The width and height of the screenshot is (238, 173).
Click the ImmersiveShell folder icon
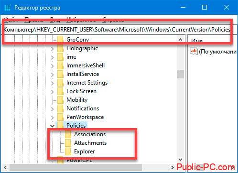[60, 65]
